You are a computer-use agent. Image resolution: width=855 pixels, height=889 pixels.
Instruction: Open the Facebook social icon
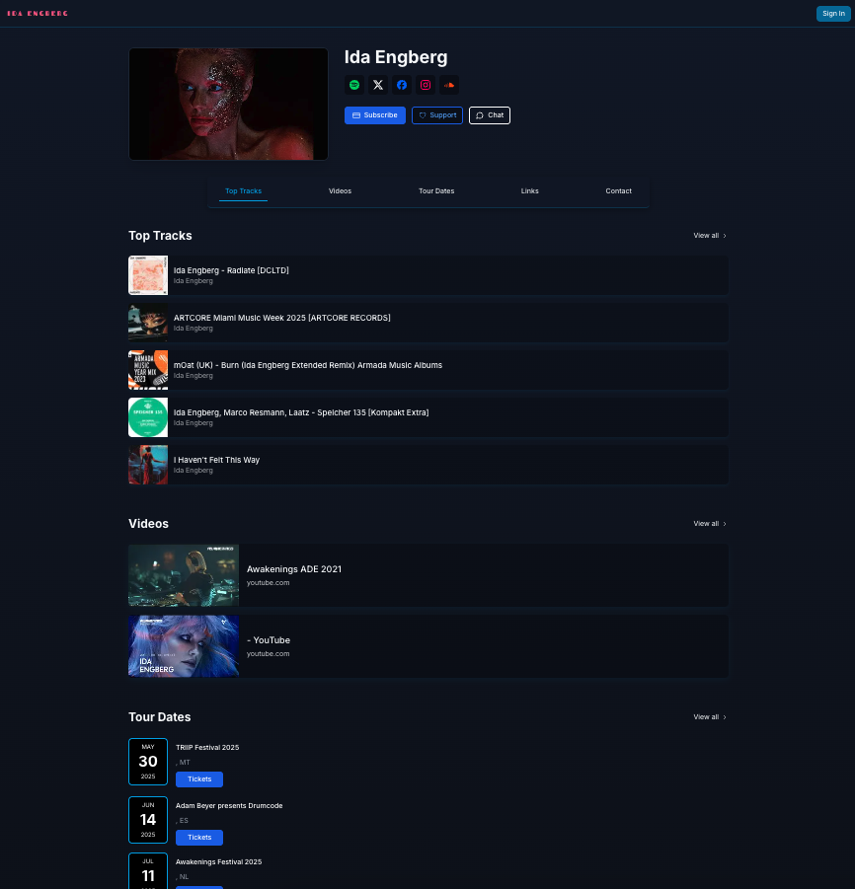tap(402, 86)
